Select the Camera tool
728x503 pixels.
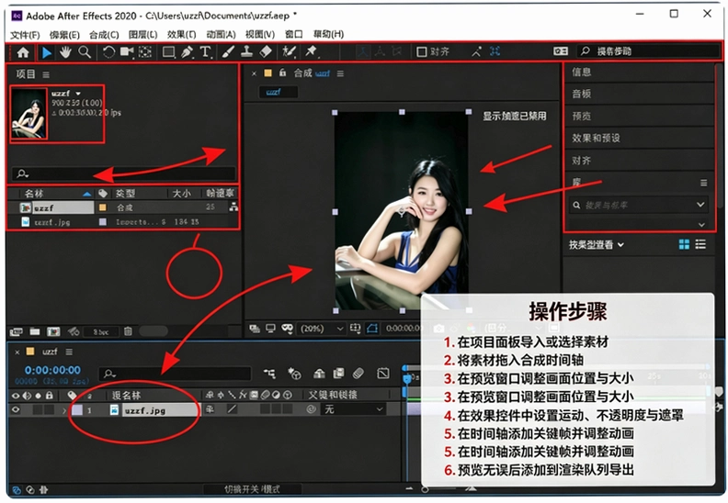[x=127, y=52]
